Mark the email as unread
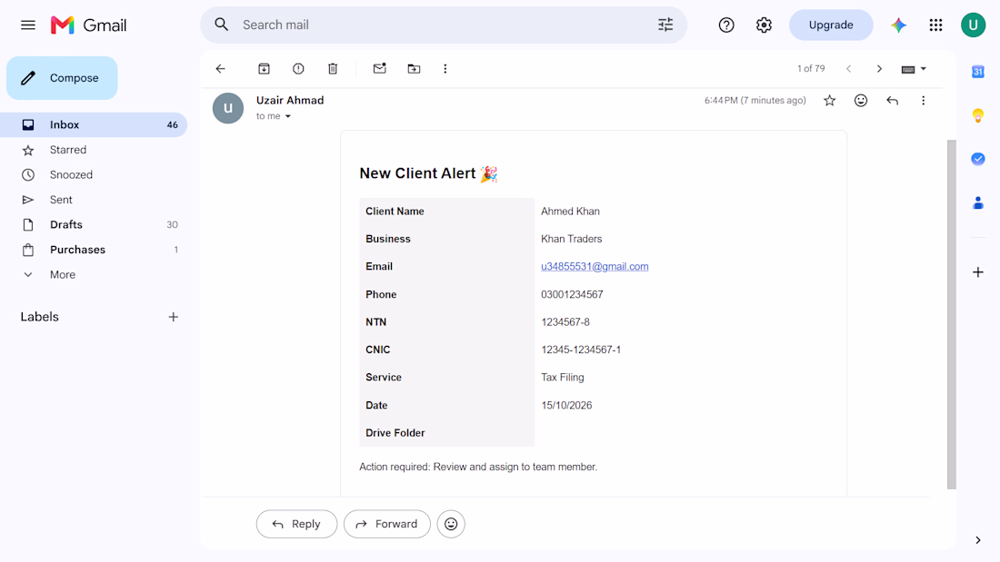Screen dimensions: 1000x562 tap(379, 68)
